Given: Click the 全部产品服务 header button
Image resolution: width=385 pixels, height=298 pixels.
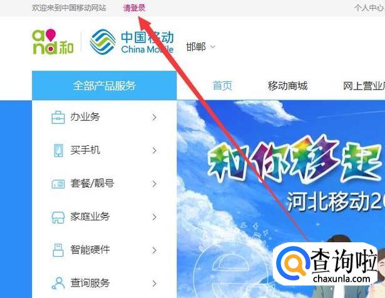Looking at the screenshot, I should point(105,86).
